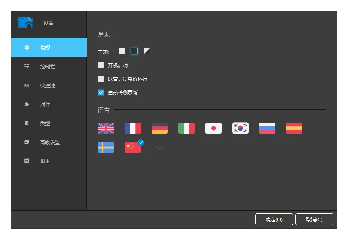Select the French flag language option
This screenshot has width=347, height=238.
tap(132, 128)
